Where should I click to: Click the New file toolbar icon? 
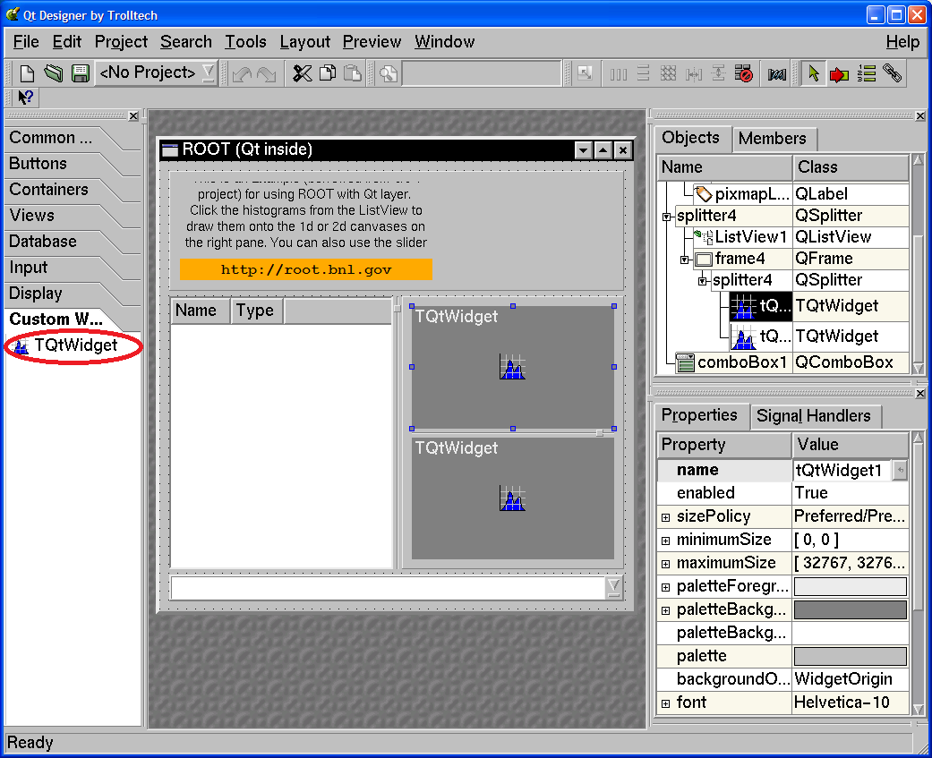point(28,73)
